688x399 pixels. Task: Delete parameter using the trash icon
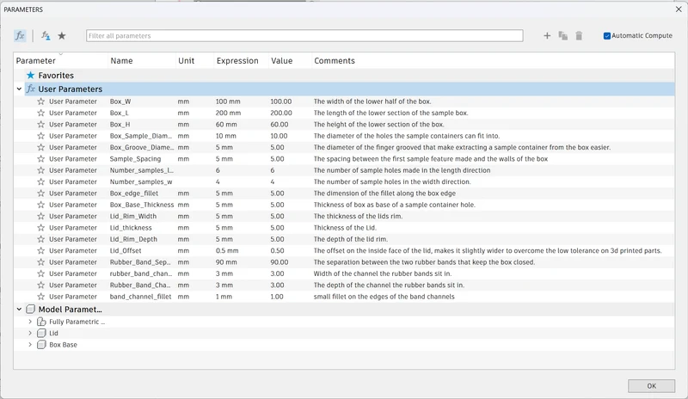(579, 35)
